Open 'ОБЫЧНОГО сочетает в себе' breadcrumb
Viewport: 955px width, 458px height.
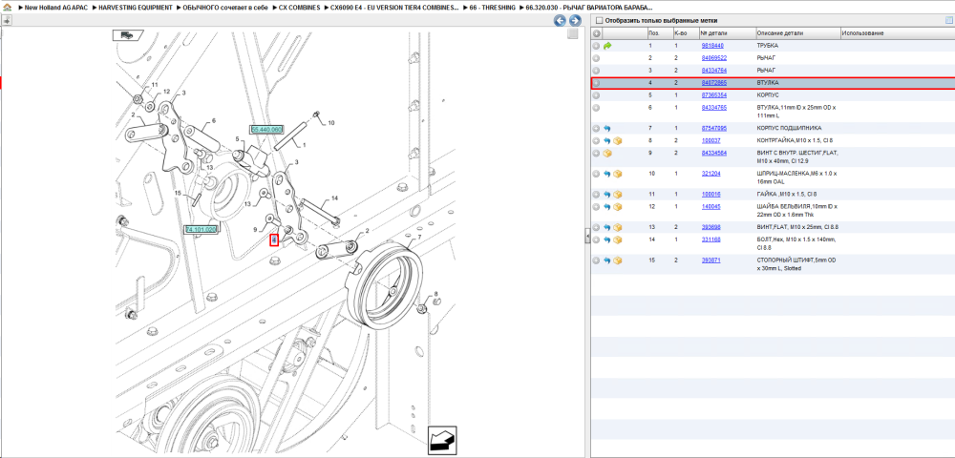click(226, 8)
